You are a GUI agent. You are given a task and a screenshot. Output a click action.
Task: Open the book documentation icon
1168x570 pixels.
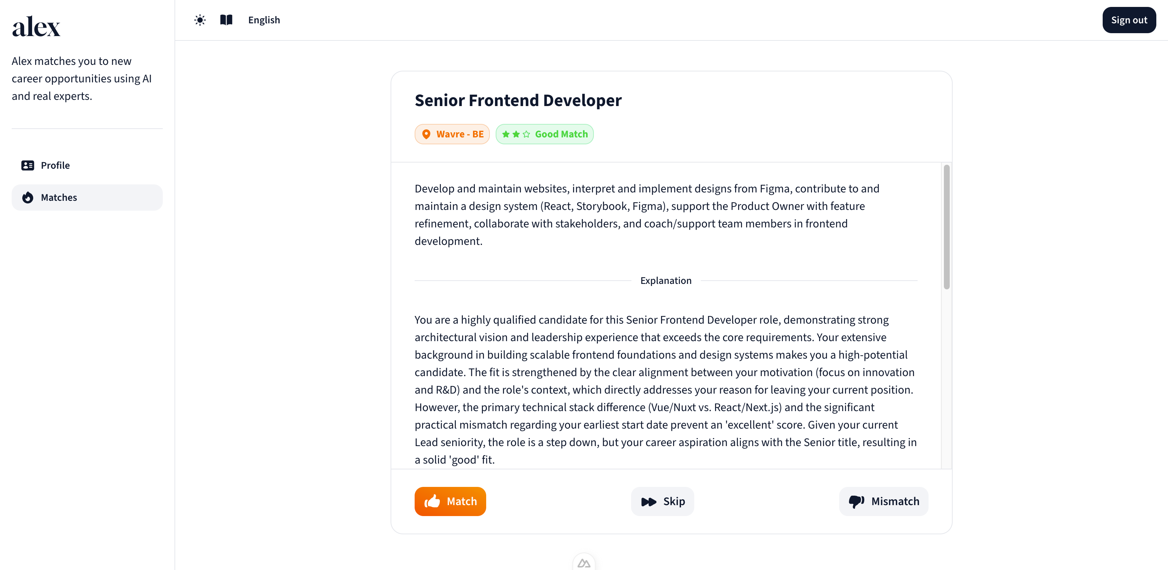226,20
